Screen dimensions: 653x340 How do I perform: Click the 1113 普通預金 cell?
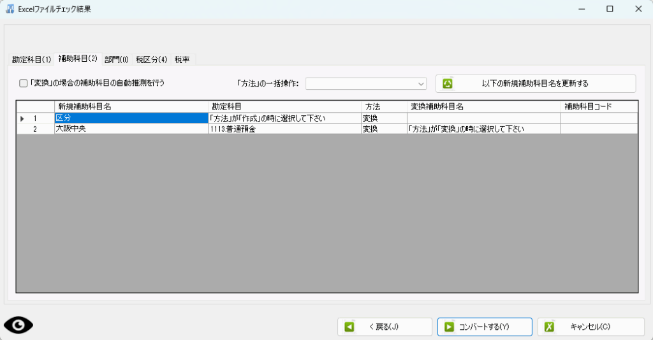pyautogui.click(x=284, y=129)
